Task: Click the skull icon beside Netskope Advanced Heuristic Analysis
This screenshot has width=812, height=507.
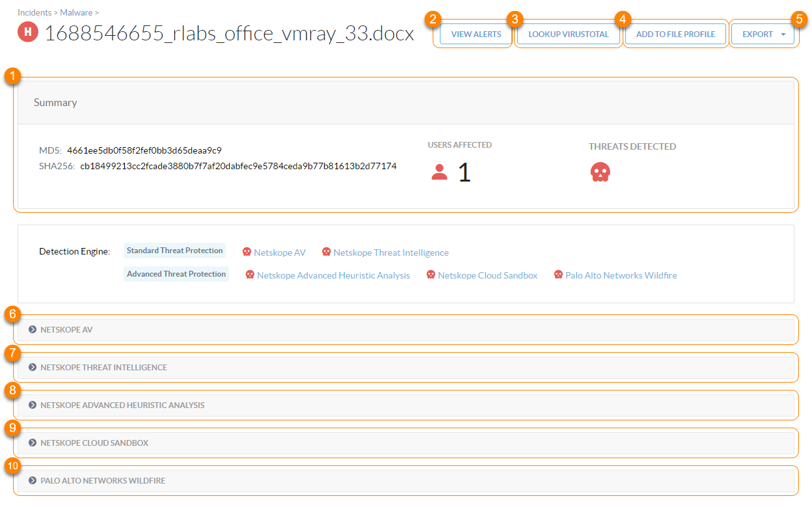Action: pyautogui.click(x=250, y=275)
